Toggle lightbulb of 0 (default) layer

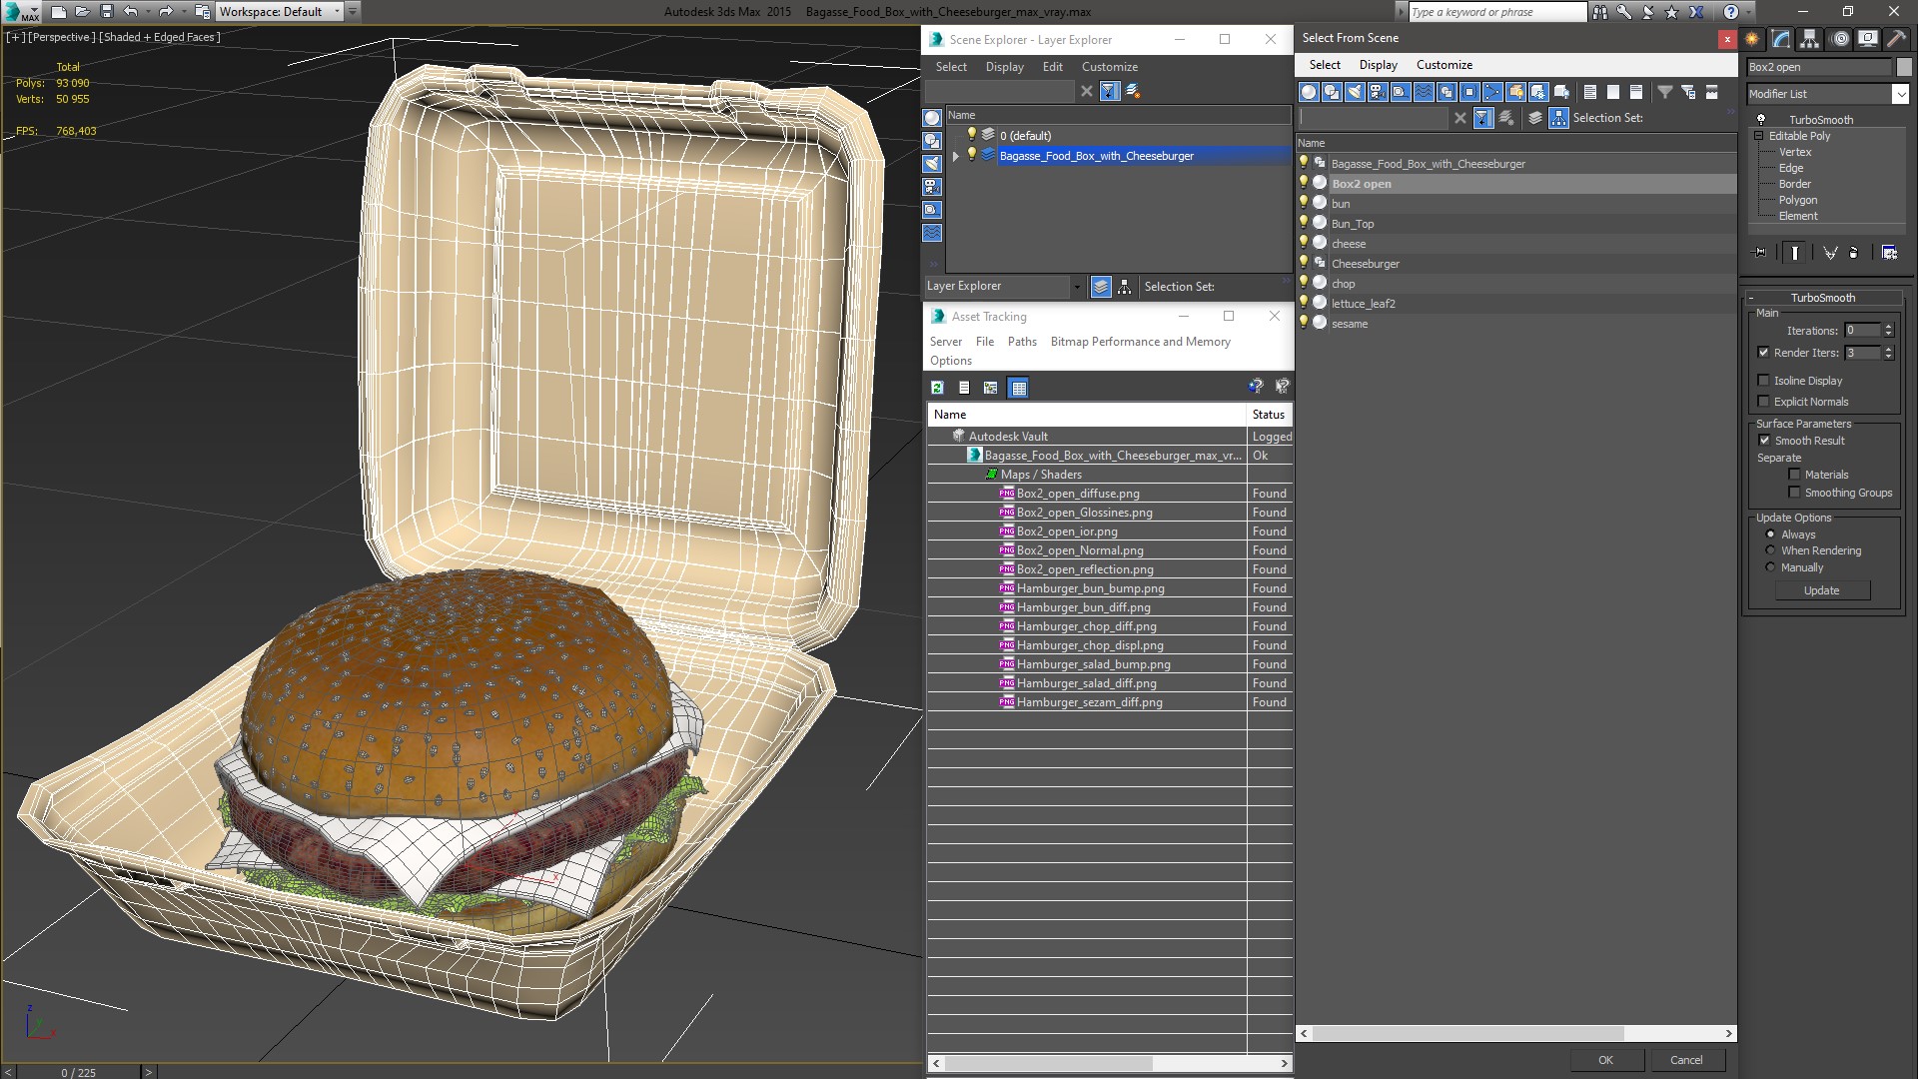tap(971, 135)
